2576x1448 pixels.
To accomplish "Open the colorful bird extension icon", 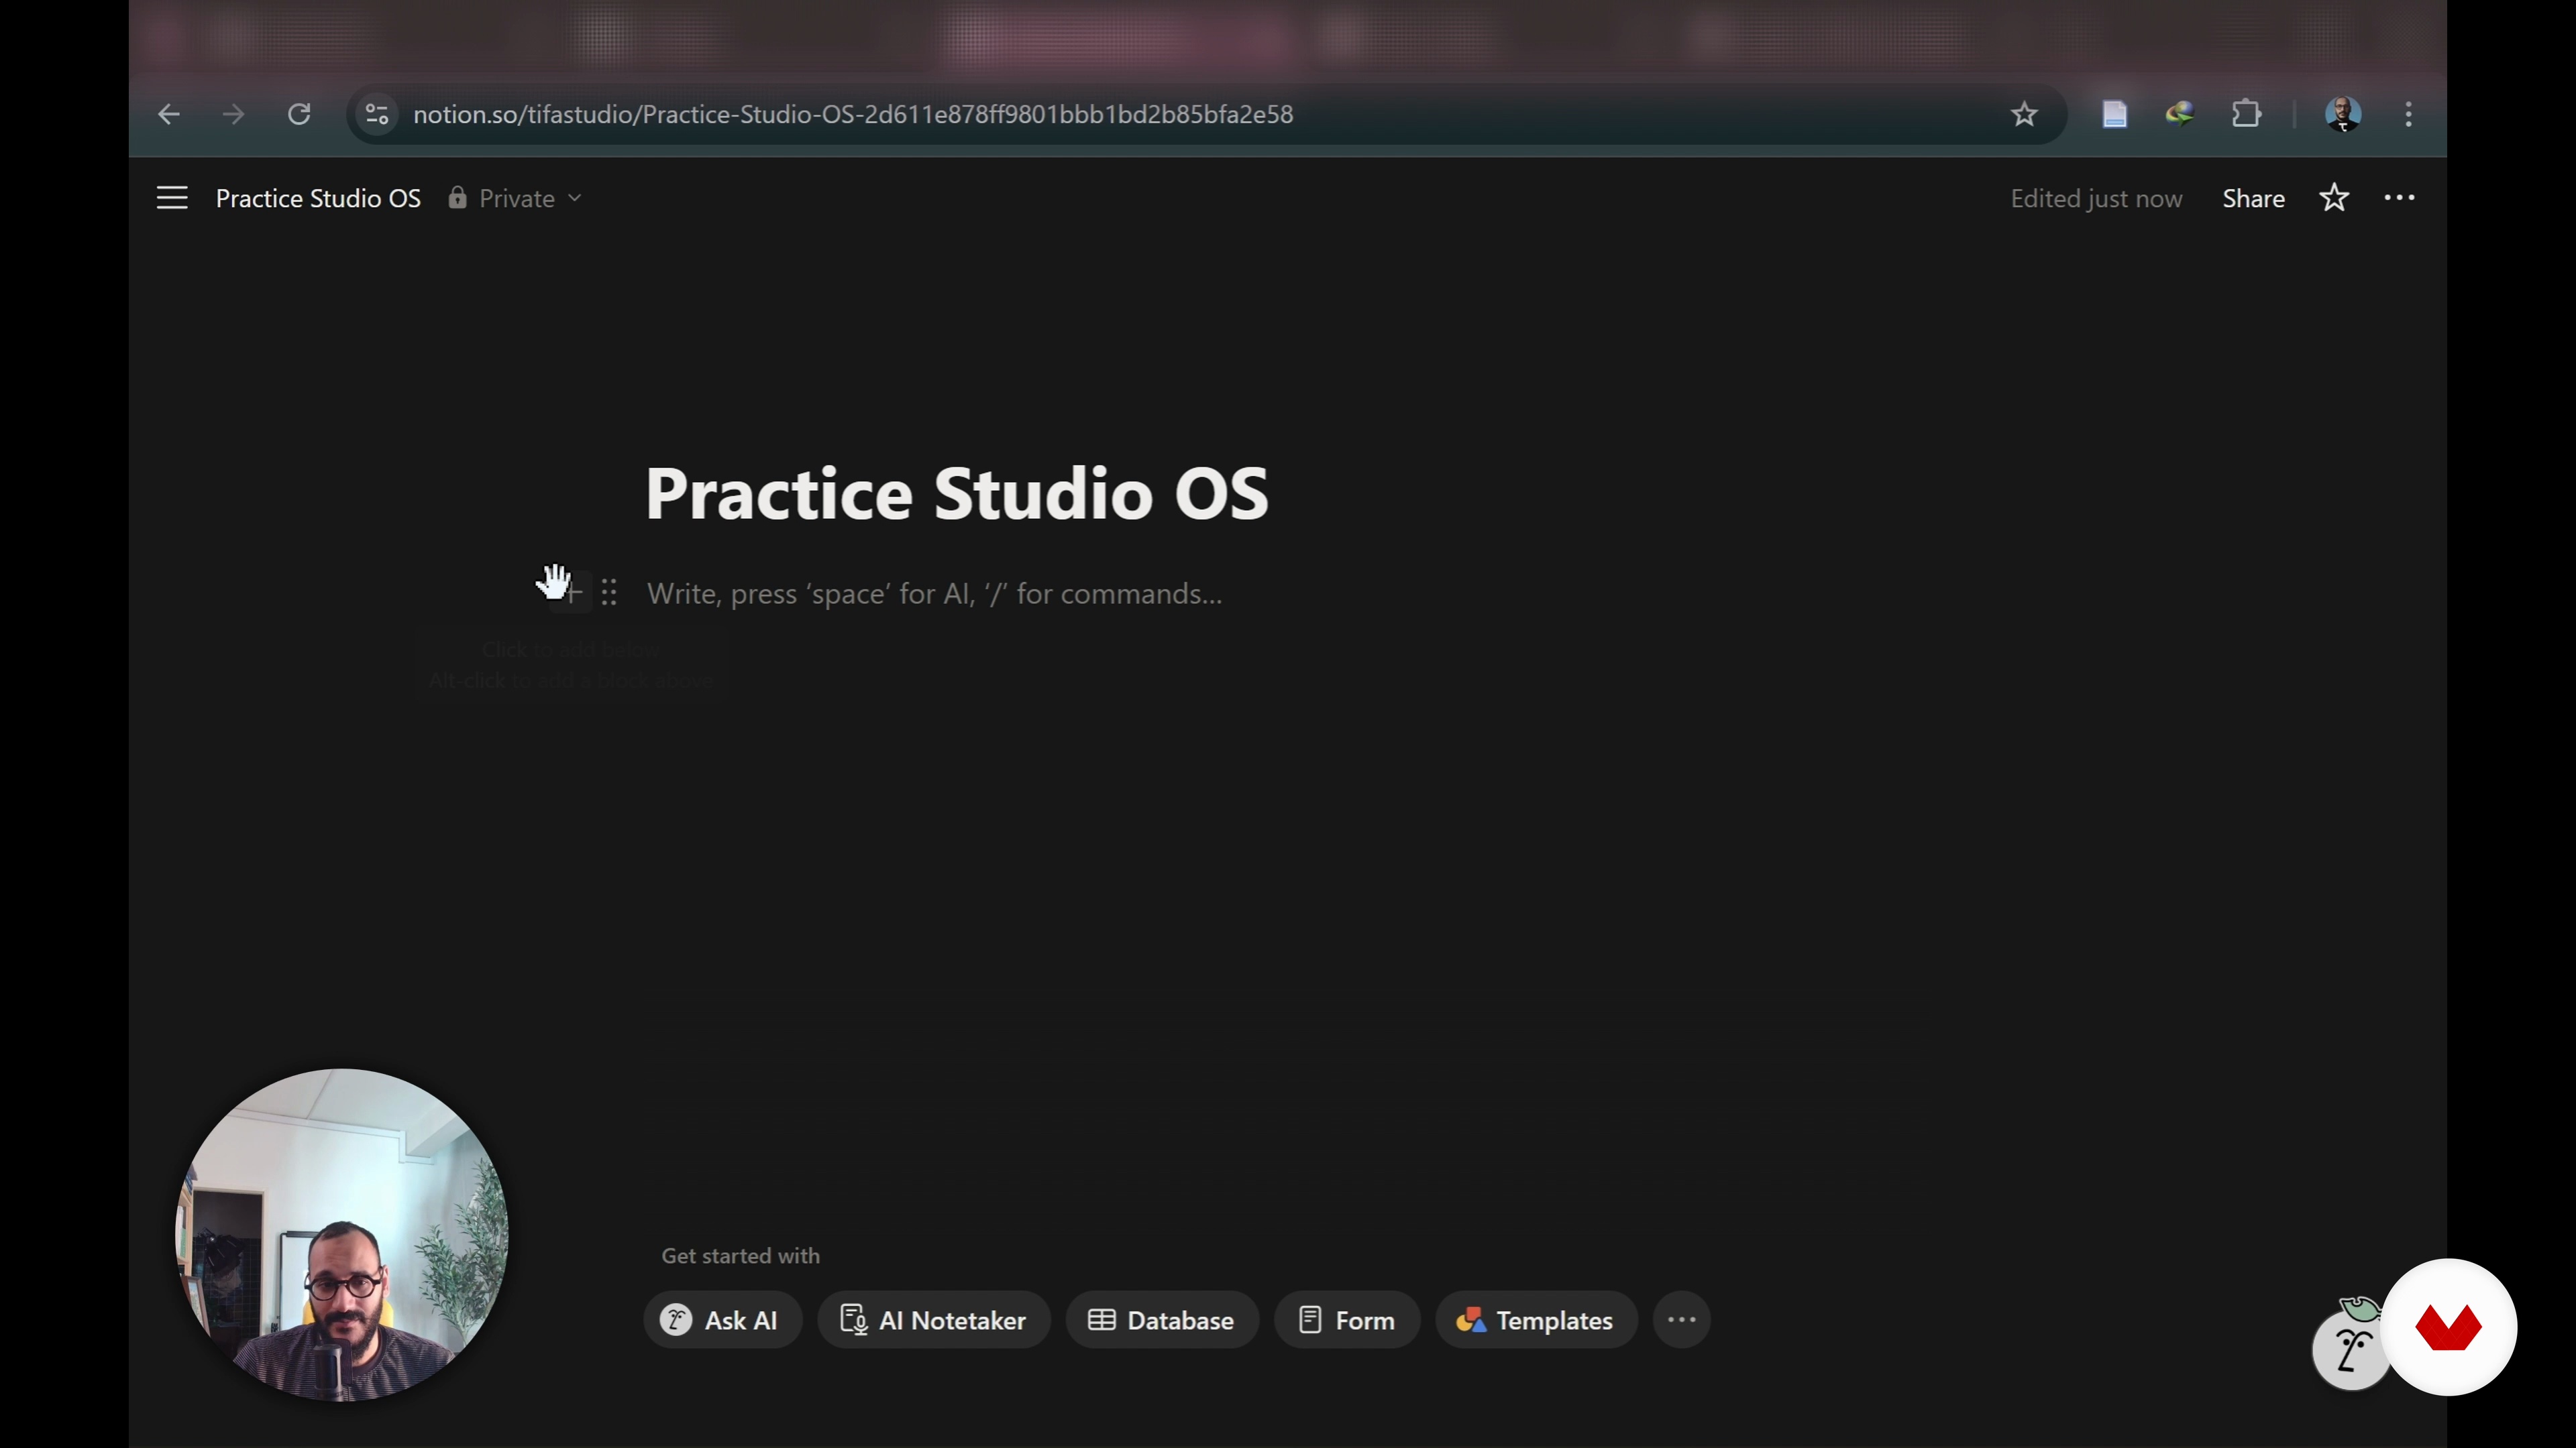I will pos(2180,114).
